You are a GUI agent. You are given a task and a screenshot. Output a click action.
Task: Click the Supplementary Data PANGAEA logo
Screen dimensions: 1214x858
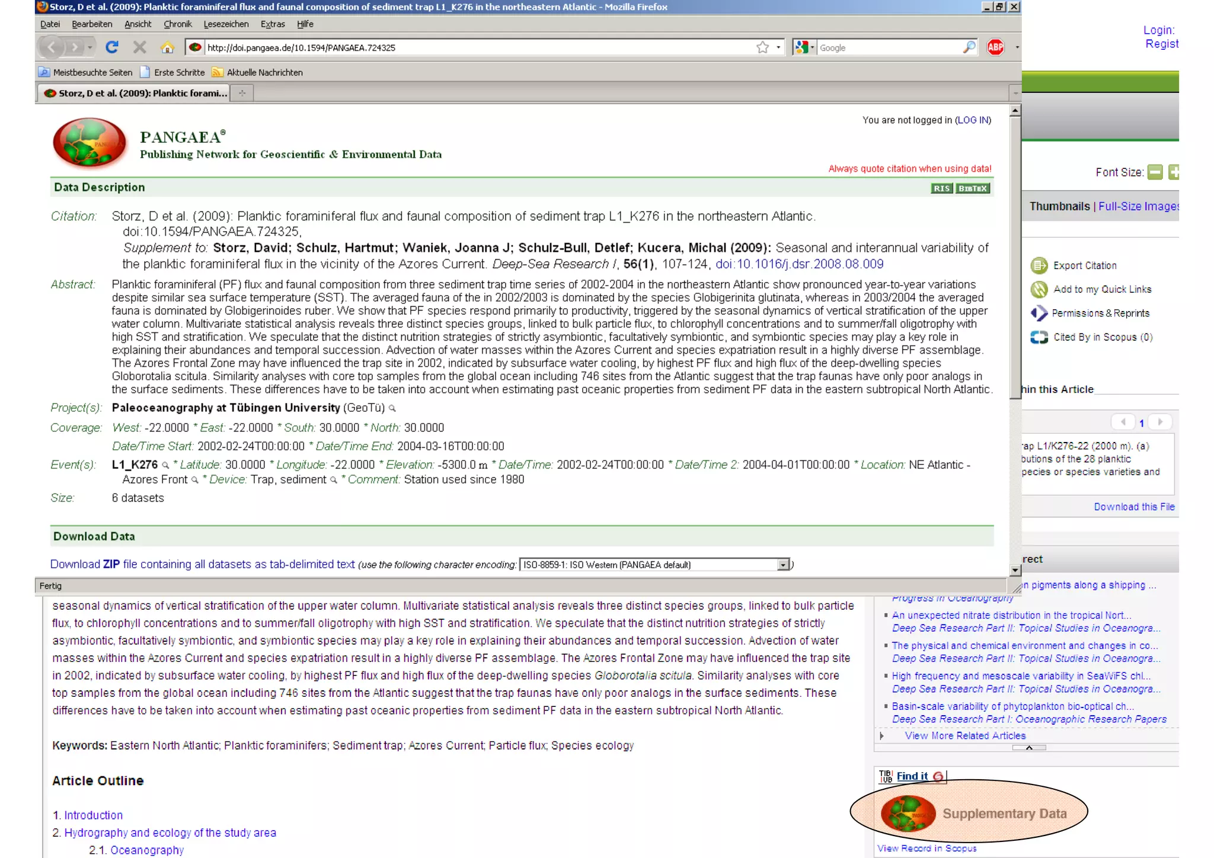click(x=908, y=814)
